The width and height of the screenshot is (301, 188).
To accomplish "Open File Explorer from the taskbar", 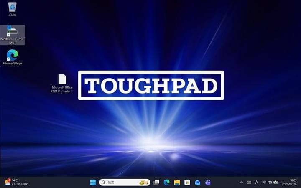I will pyautogui.click(x=177, y=182).
